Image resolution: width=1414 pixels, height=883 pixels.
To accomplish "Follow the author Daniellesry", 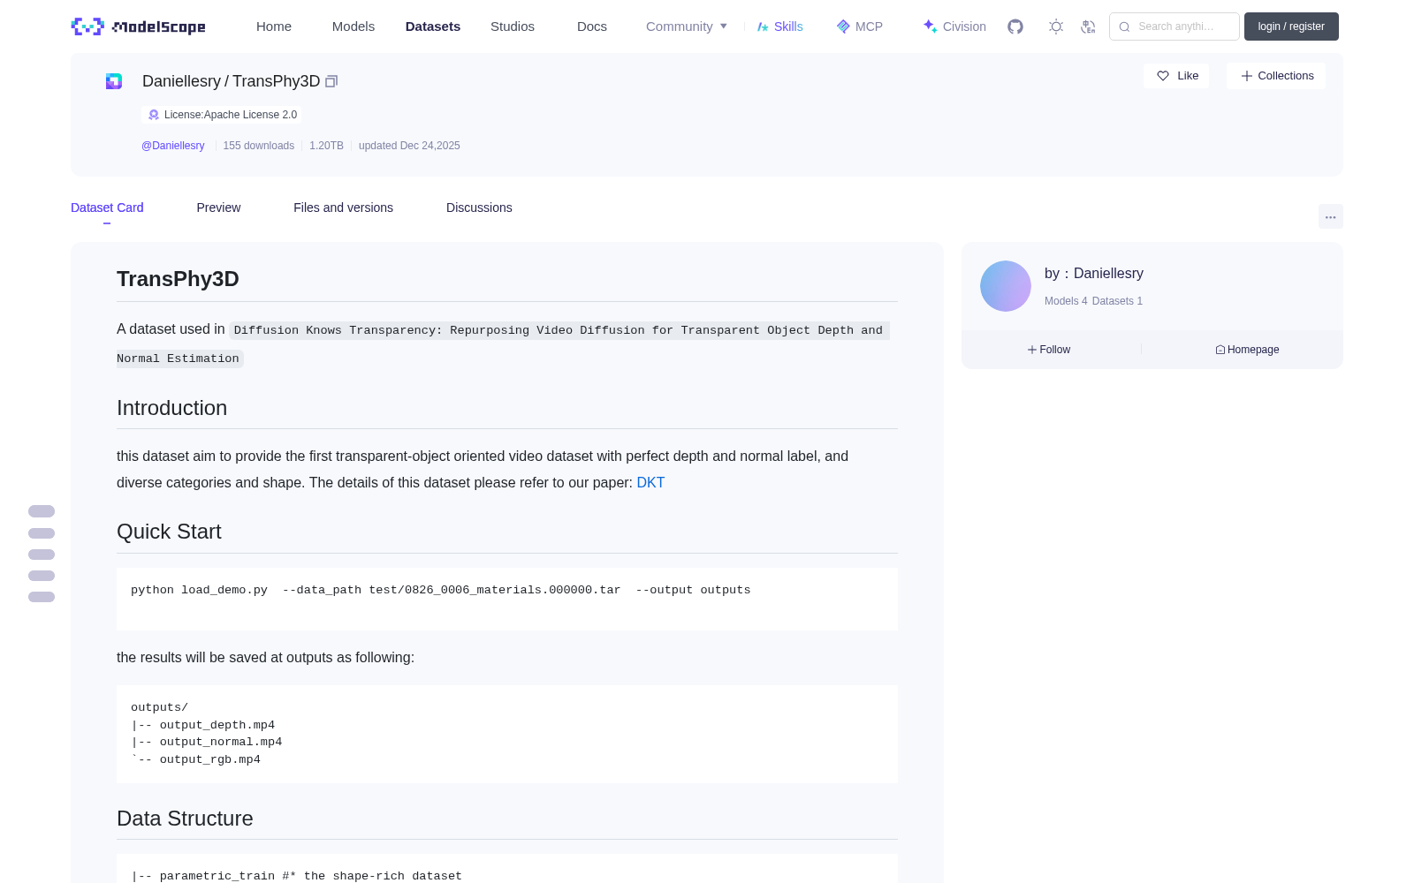I will pos(1049,350).
